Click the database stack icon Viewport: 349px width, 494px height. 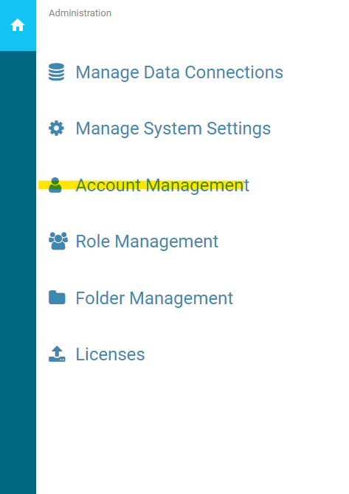[x=56, y=72]
